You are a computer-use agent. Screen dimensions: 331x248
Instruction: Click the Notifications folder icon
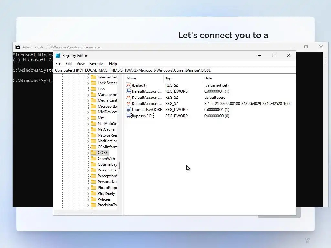[x=93, y=141]
